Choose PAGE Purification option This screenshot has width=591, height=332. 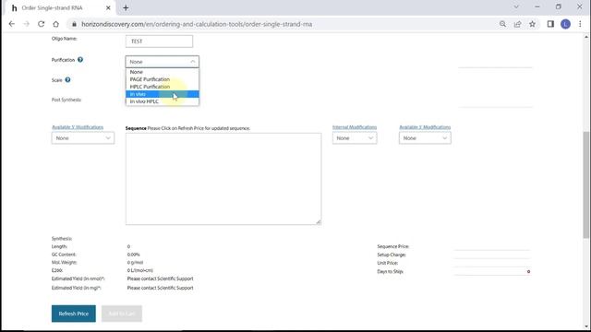click(163, 79)
